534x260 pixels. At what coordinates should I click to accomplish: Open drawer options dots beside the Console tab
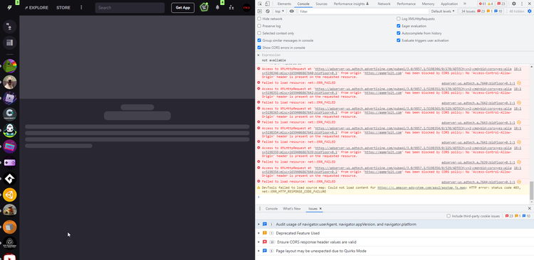[x=260, y=209]
